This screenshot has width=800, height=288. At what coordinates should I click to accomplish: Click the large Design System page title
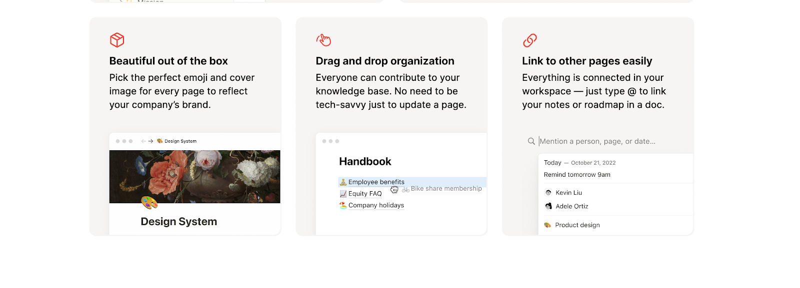point(179,222)
